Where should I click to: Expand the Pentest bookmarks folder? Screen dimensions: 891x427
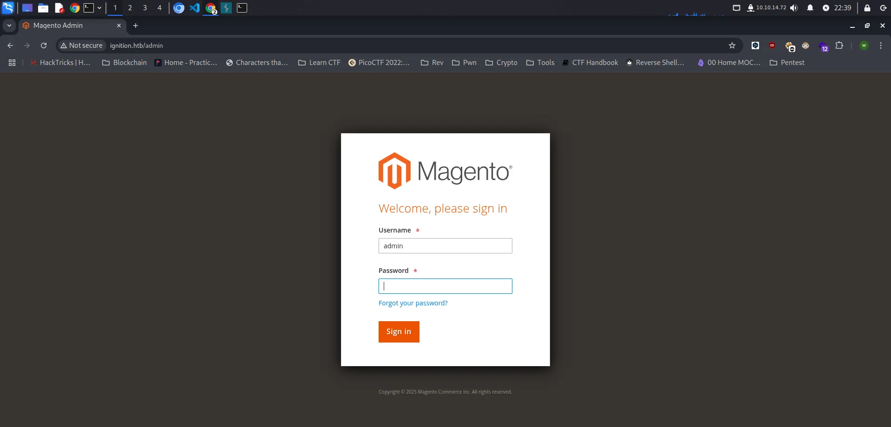(x=787, y=63)
